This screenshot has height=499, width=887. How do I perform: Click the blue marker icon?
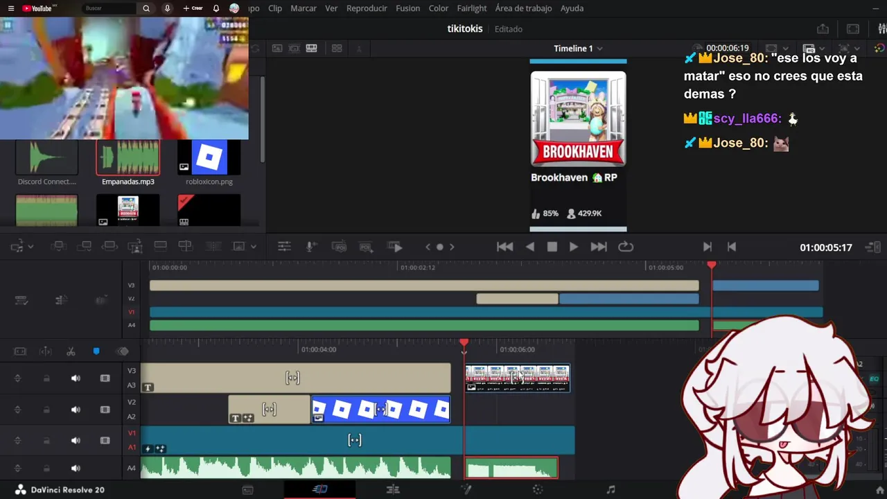point(96,351)
